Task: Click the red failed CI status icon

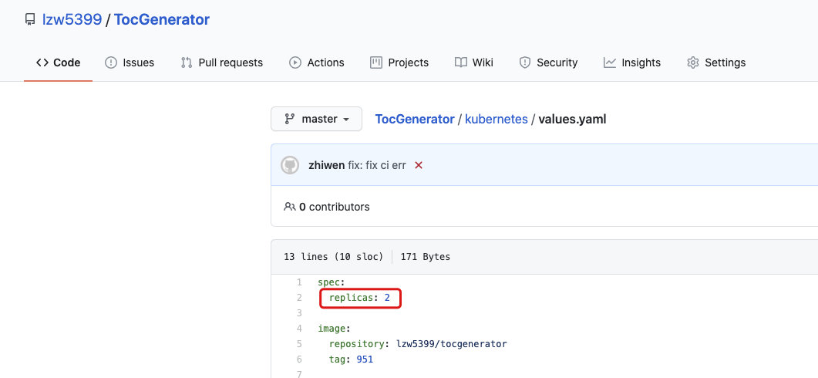Action: tap(419, 166)
